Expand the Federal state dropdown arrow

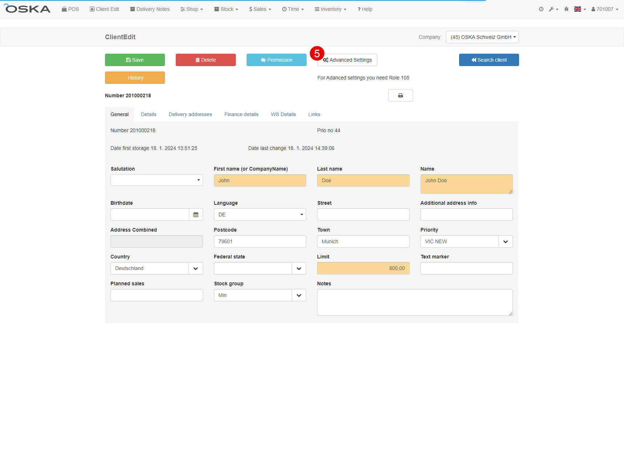[299, 268]
